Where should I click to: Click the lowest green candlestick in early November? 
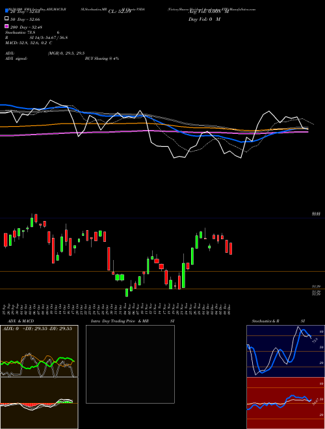(x=127, y=292)
